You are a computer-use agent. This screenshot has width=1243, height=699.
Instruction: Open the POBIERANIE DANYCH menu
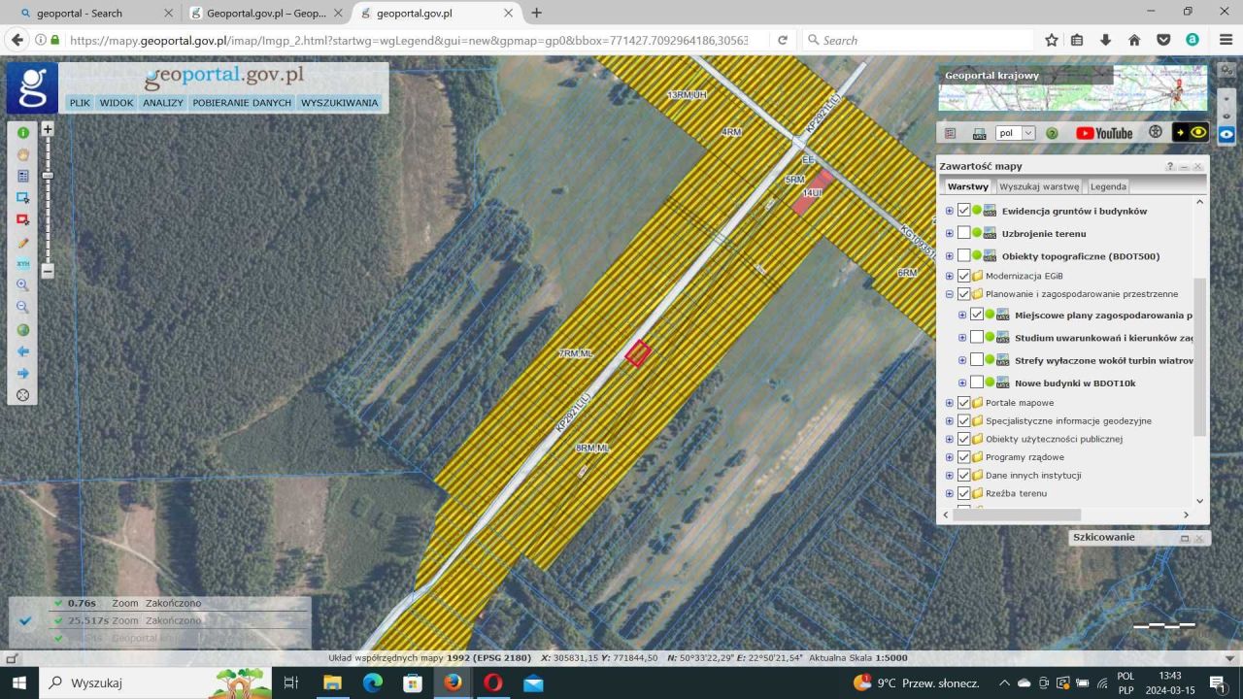point(242,103)
